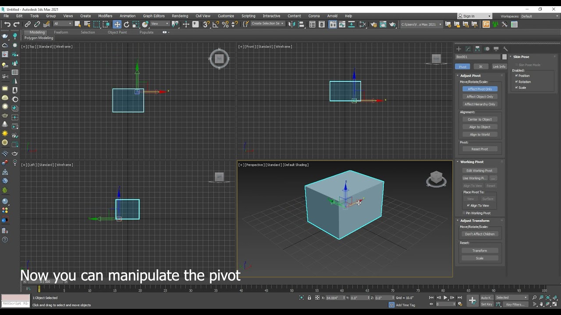This screenshot has height=315, width=561.
Task: Activate the Select and Rotate tool
Action: click(x=127, y=24)
